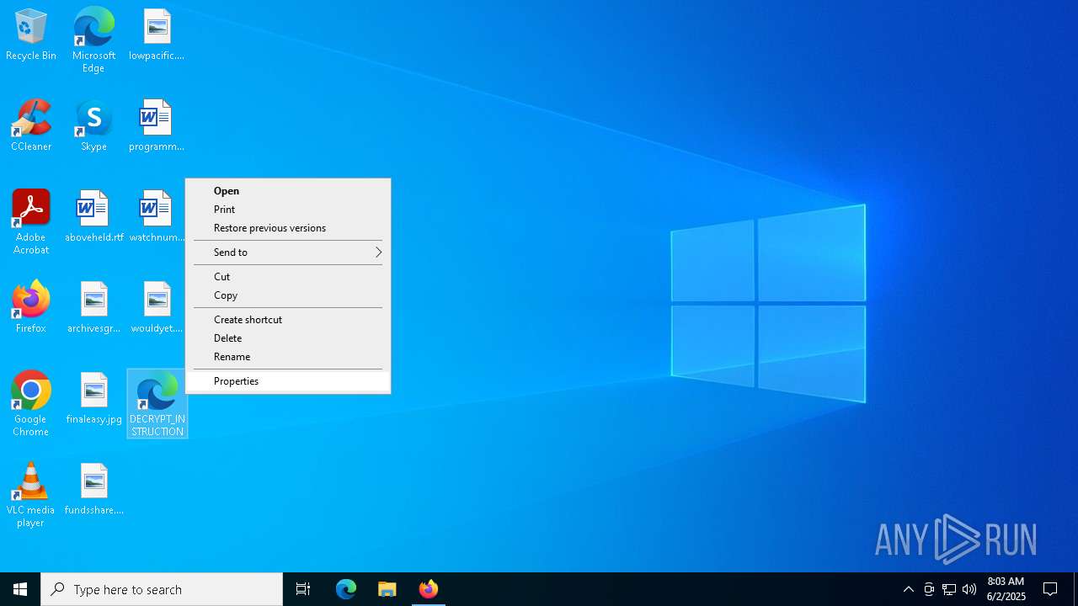Select the watchnum Word document icon
1078x606 pixels.
click(x=157, y=216)
